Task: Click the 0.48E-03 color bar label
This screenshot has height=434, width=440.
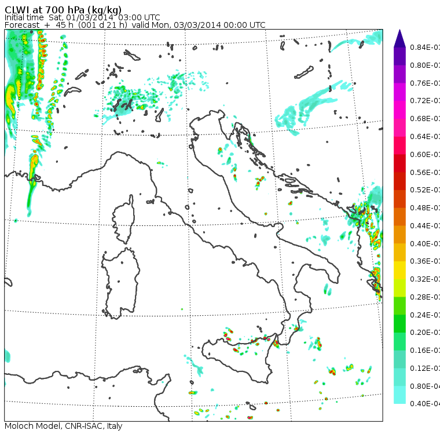Action: coord(425,208)
